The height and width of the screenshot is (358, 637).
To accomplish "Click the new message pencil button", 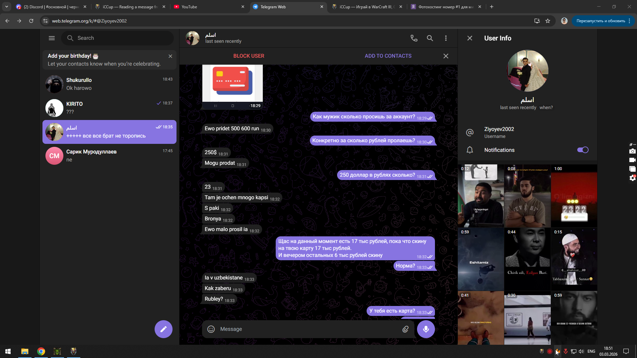I will coord(163,329).
